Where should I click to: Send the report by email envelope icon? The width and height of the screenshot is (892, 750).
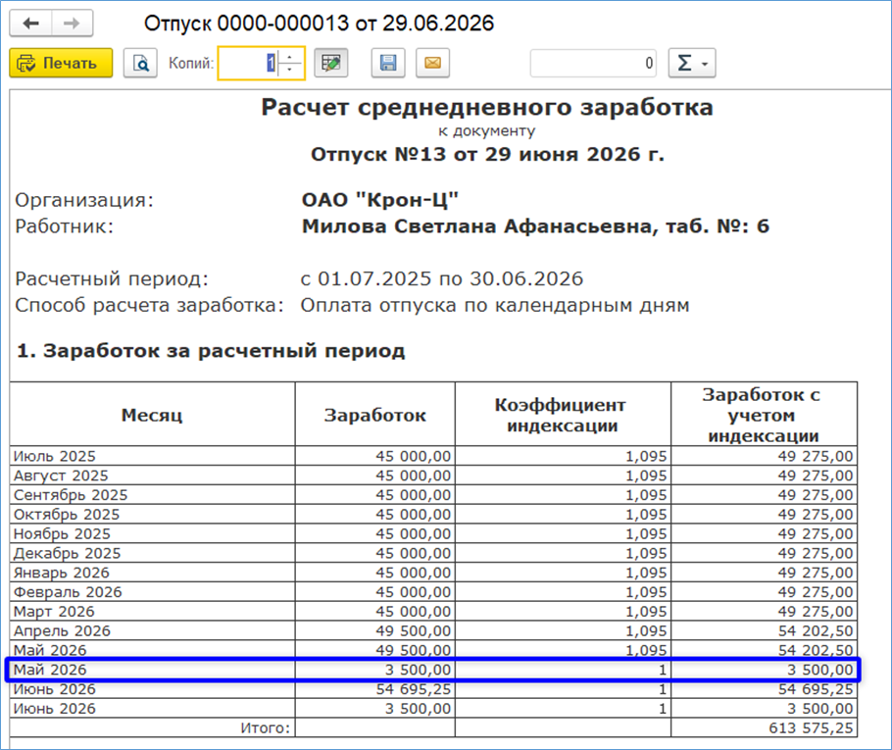tap(433, 63)
